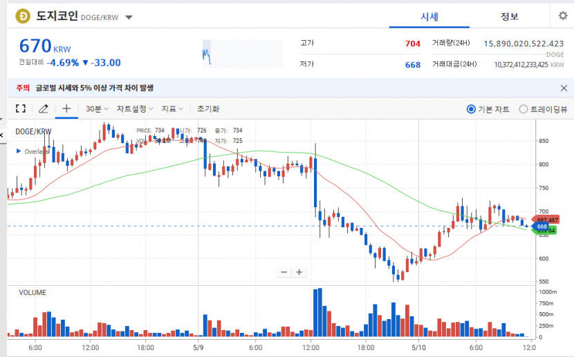Click the DOGE/KRW chart title label

click(x=33, y=132)
